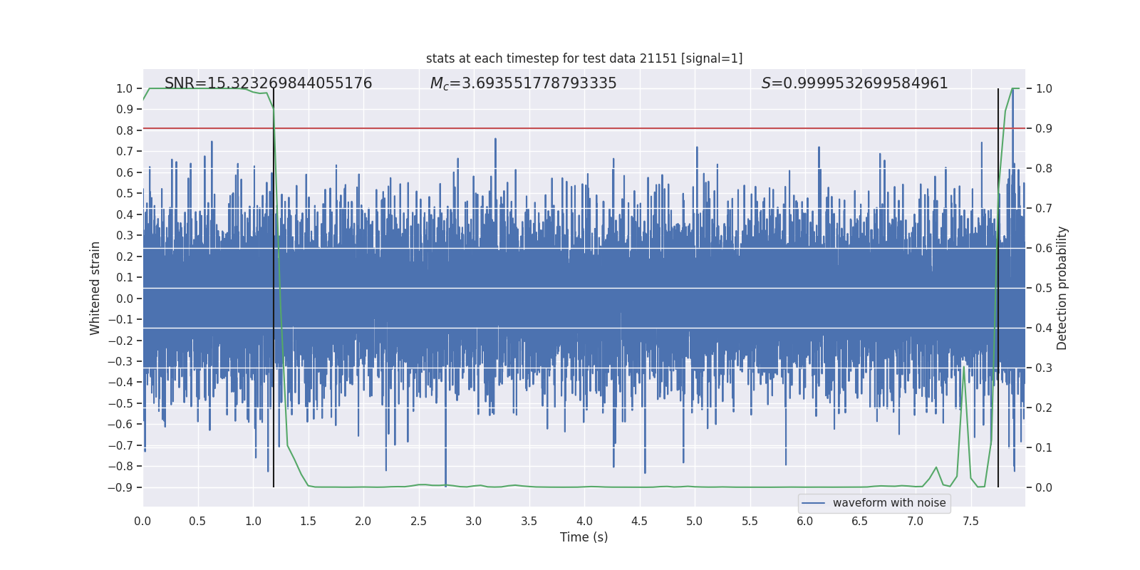Viewport: 1140px width, 570px height.
Task: Click the left axis tick label −0.9
Action: [x=120, y=488]
